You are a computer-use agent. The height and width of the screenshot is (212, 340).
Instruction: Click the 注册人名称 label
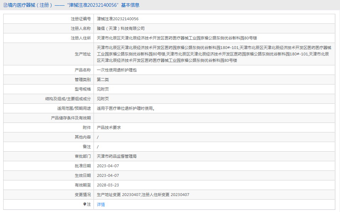point(81,28)
